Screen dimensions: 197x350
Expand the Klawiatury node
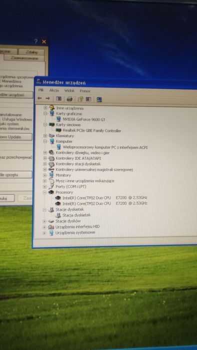(45, 136)
